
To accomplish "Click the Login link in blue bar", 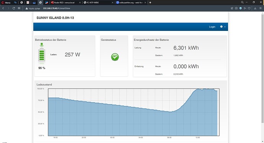I will coord(212,27).
